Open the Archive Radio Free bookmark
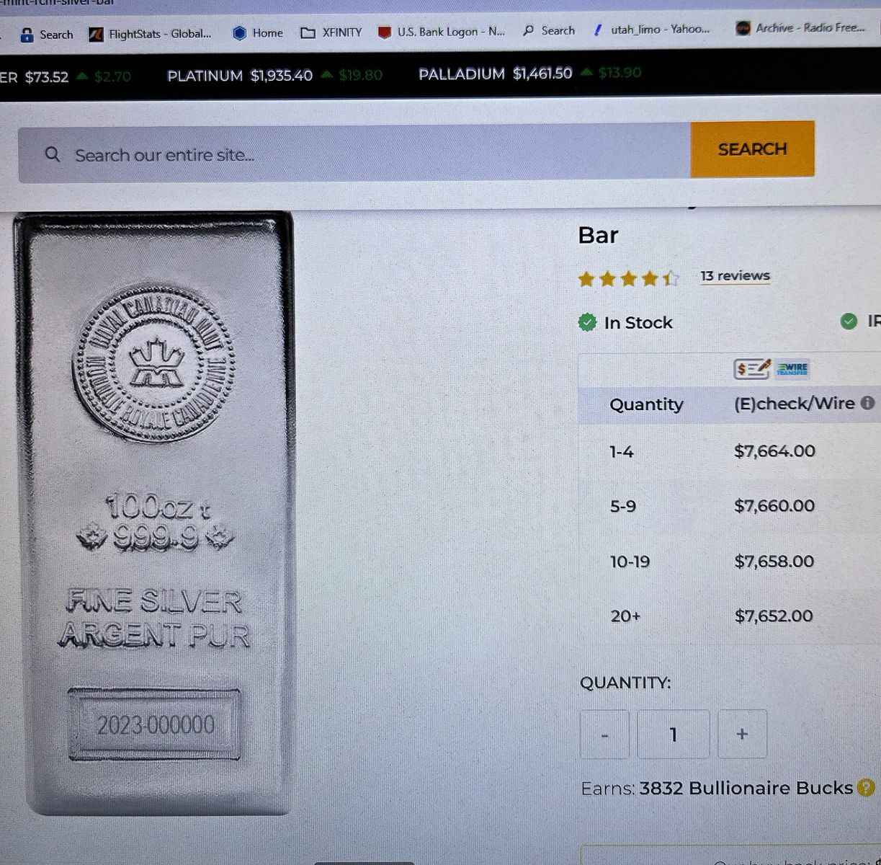The height and width of the screenshot is (865, 881). tap(800, 28)
